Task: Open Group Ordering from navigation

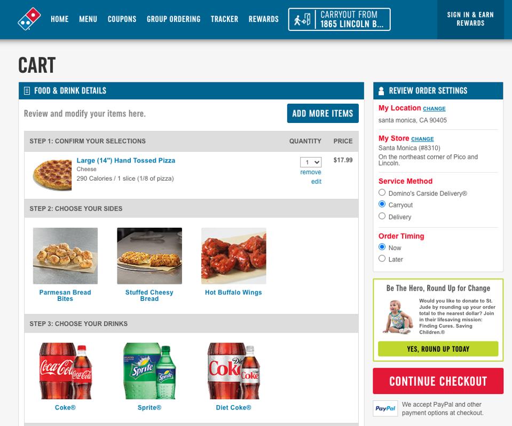Action: click(174, 19)
